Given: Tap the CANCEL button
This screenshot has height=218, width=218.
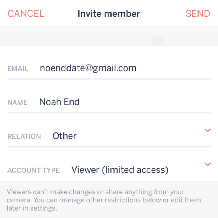Looking at the screenshot, I should coord(26,14).
